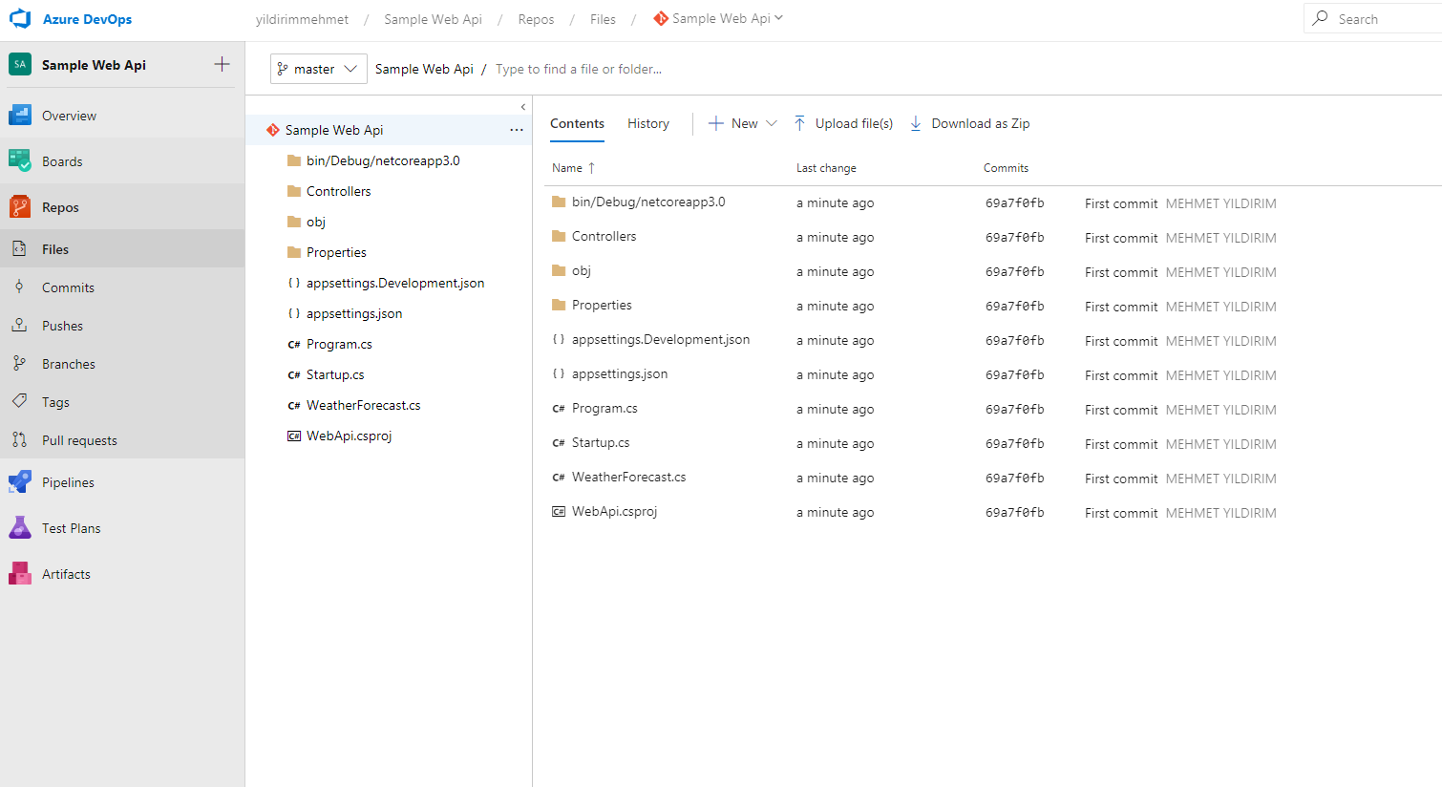Open the master branch selector
The image size is (1442, 787).
pos(319,69)
